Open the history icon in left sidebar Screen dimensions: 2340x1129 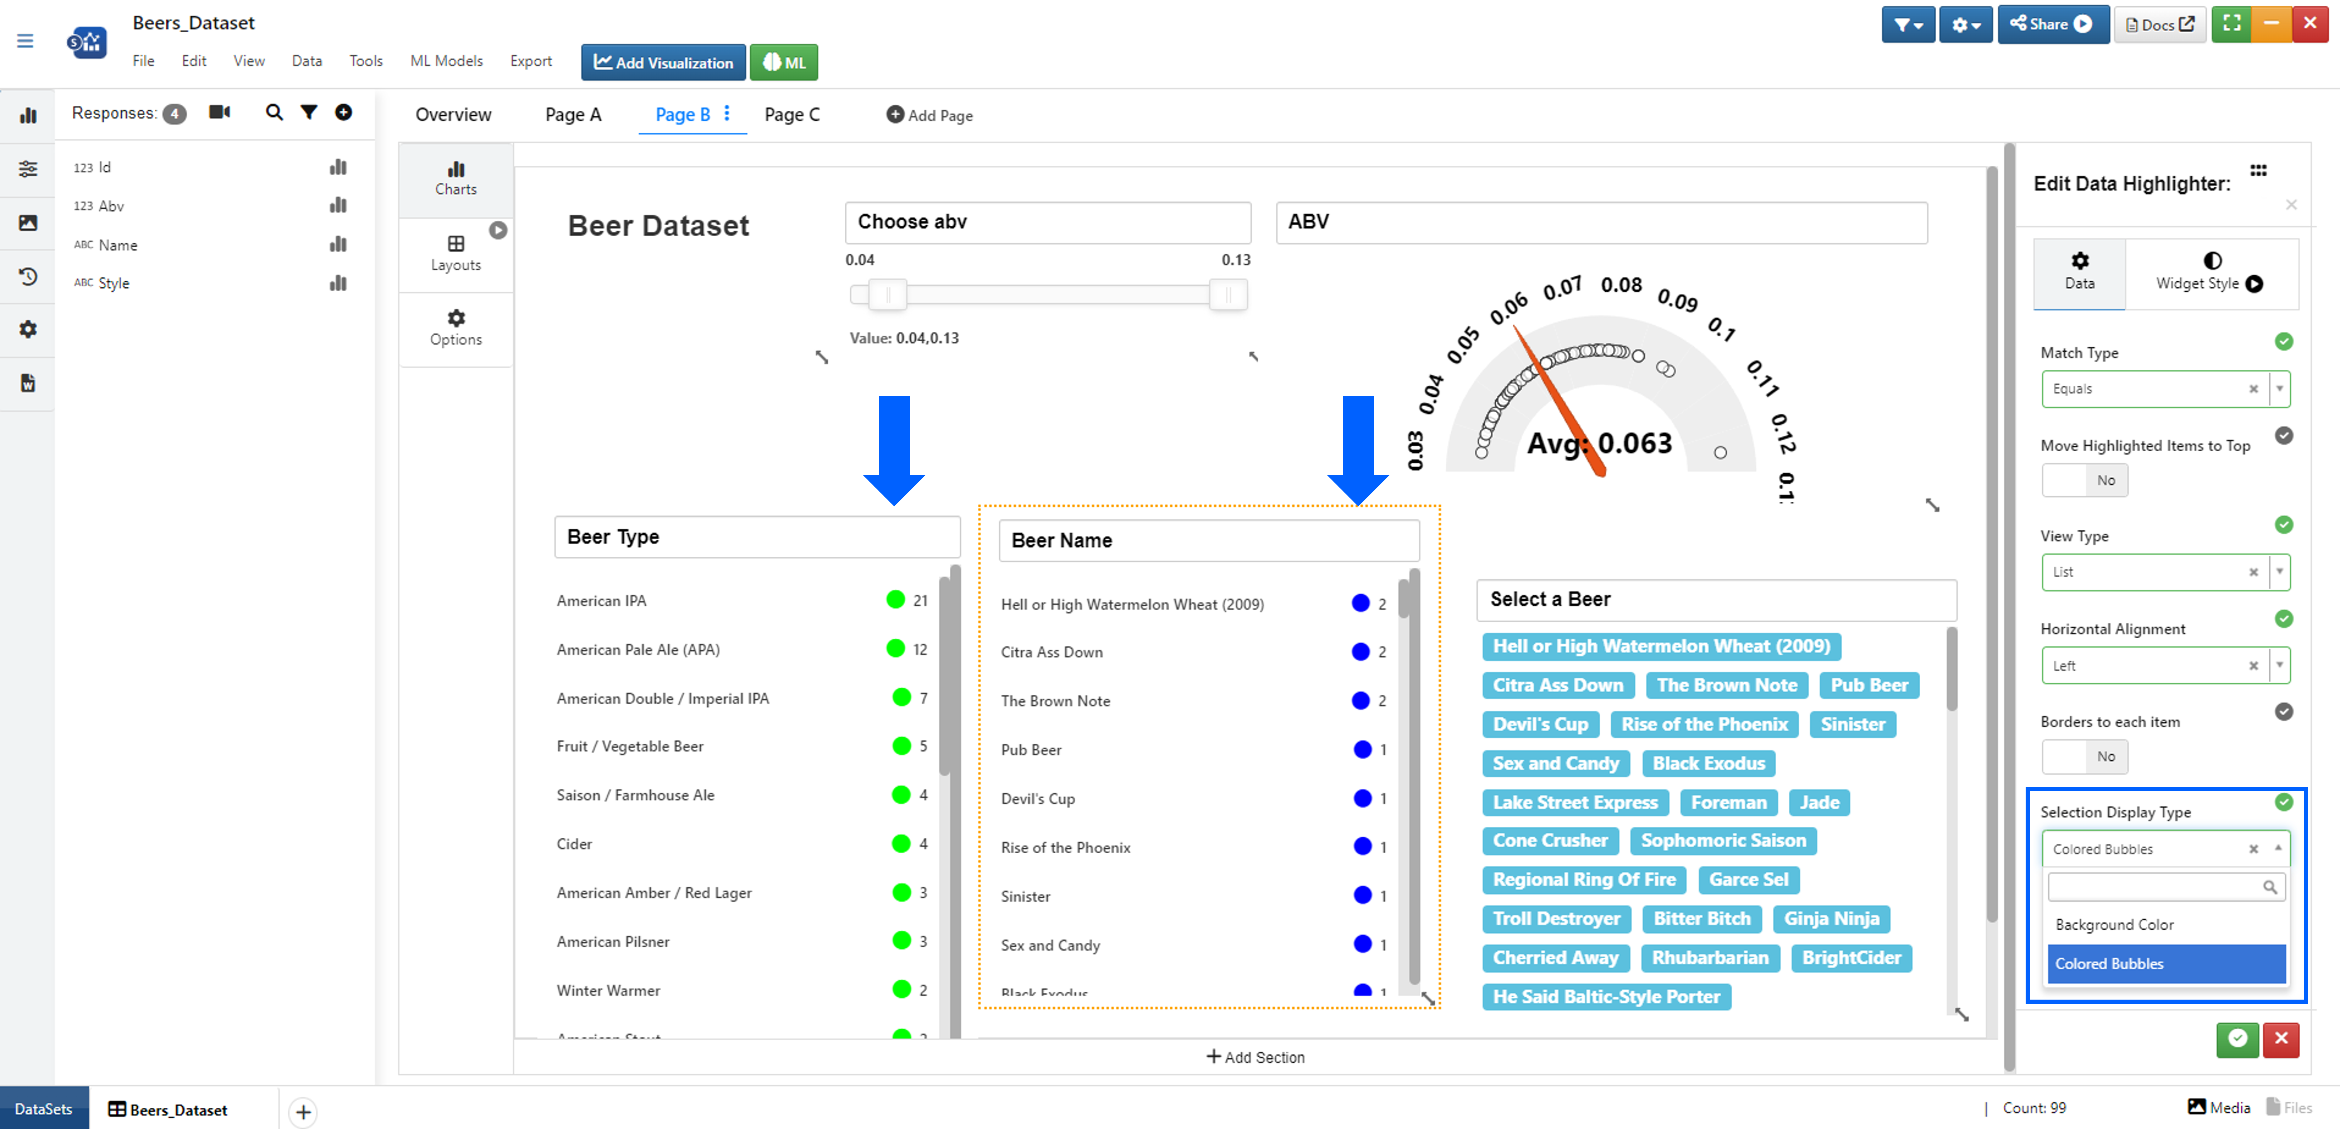28,276
